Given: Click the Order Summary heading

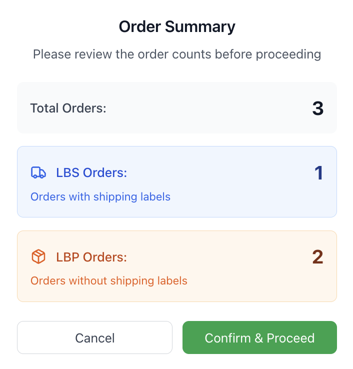Looking at the screenshot, I should pyautogui.click(x=176, y=26).
